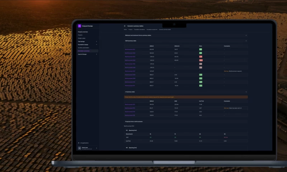287x172 pixels.
Task: Open Projects overview in the sidebar
Action: (83, 32)
